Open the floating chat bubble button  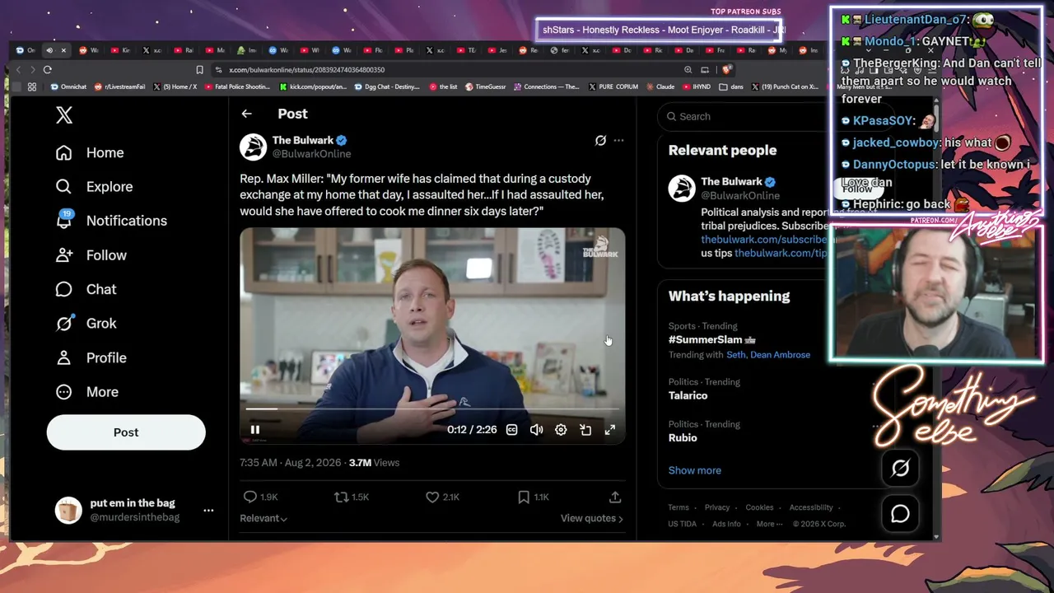[x=900, y=514]
